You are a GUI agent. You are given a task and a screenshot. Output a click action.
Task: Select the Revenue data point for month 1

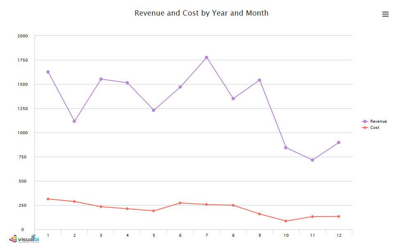48,72
